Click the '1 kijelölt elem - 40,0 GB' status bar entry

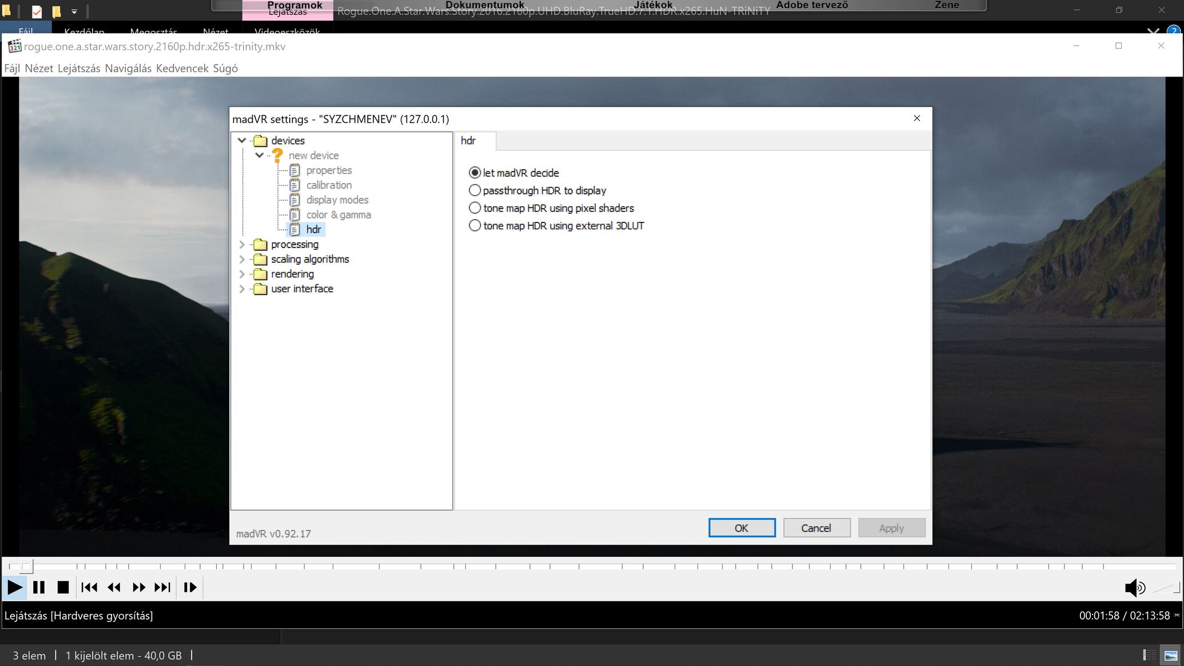tap(123, 656)
